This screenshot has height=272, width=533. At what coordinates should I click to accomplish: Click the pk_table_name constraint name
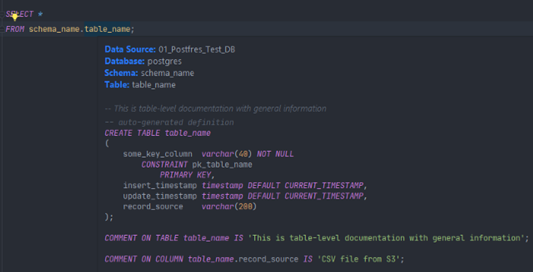pyautogui.click(x=222, y=164)
